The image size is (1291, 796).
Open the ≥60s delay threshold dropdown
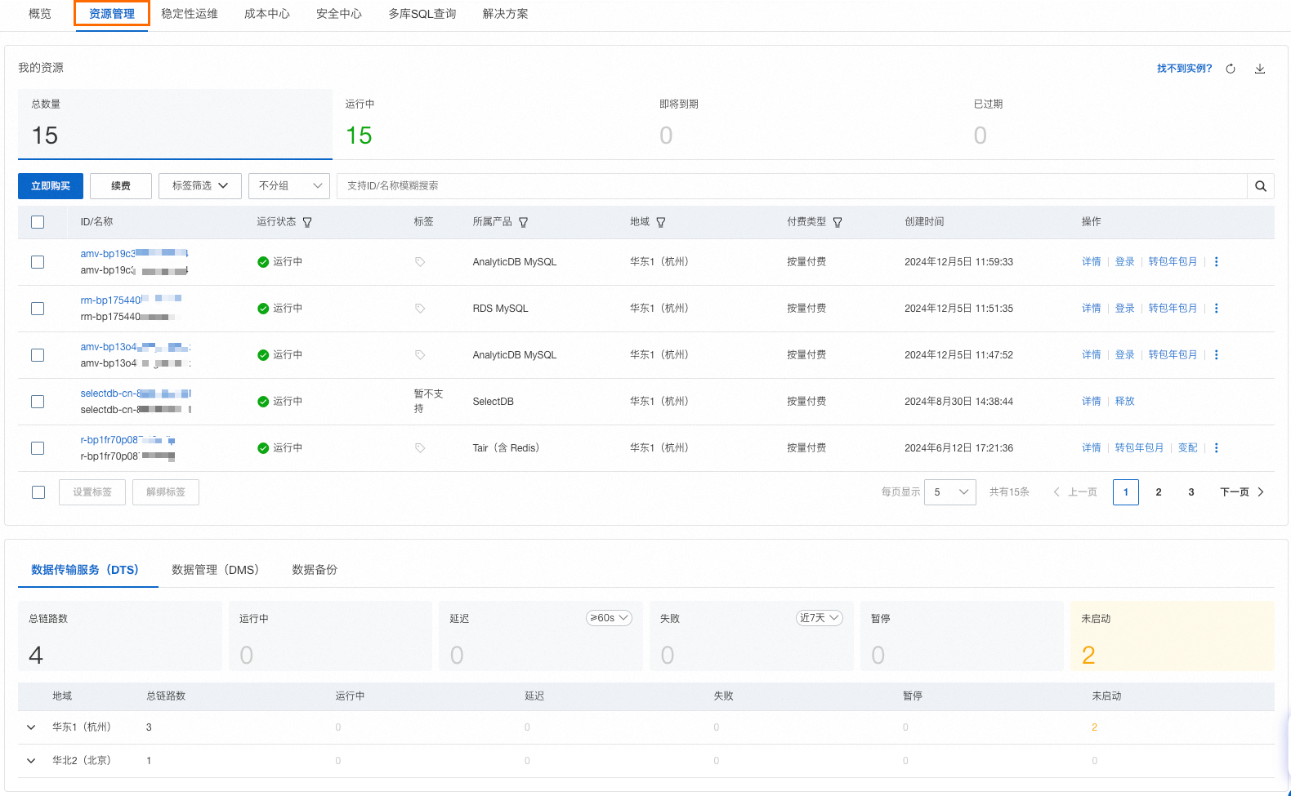point(610,618)
